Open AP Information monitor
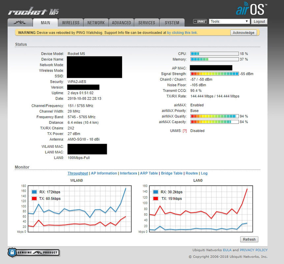 (x=104, y=173)
